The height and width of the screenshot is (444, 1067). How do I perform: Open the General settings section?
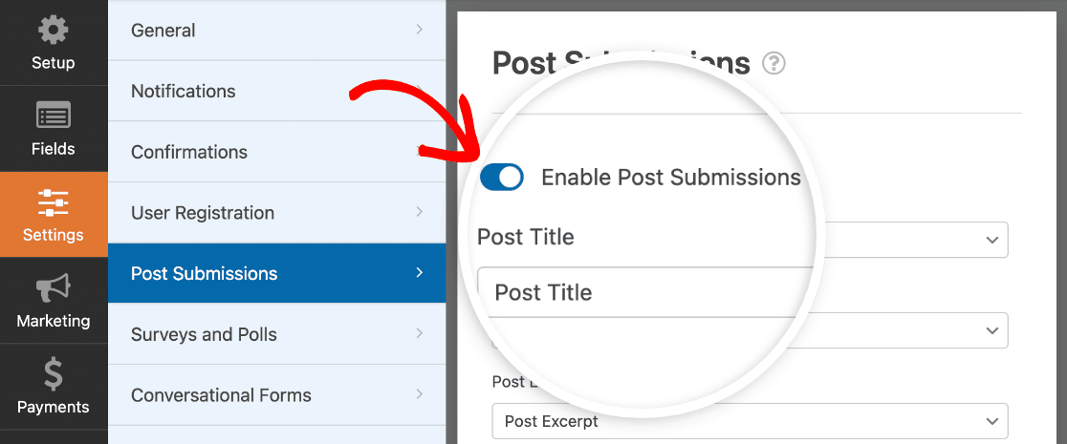click(x=276, y=31)
